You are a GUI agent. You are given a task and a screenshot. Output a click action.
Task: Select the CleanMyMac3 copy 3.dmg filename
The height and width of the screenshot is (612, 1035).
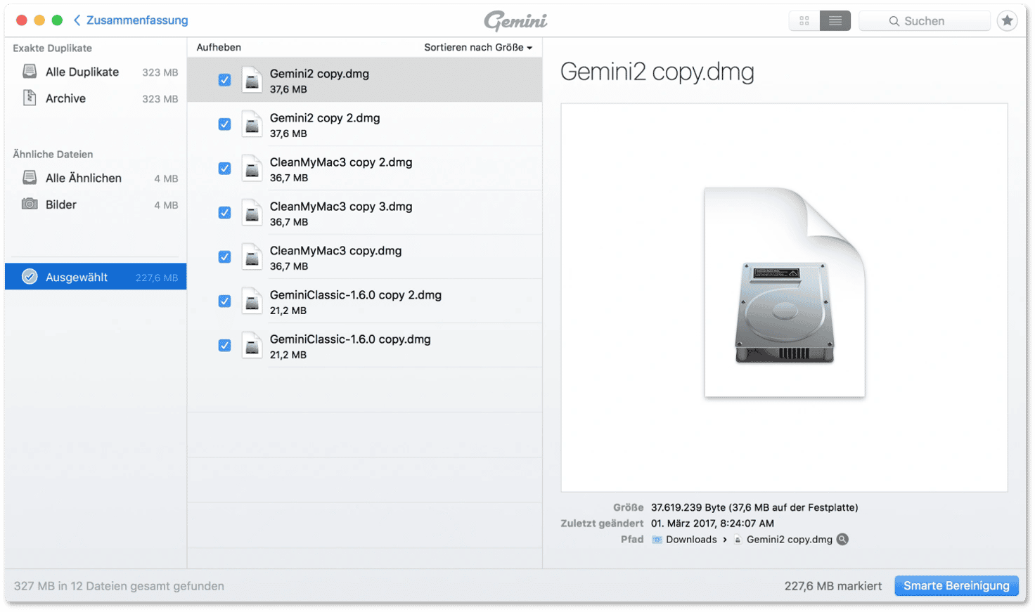(x=341, y=207)
